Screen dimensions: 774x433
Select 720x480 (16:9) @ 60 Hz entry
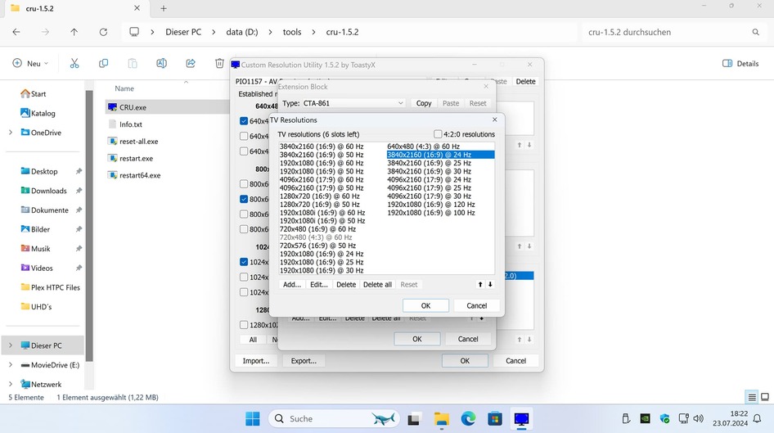point(317,229)
